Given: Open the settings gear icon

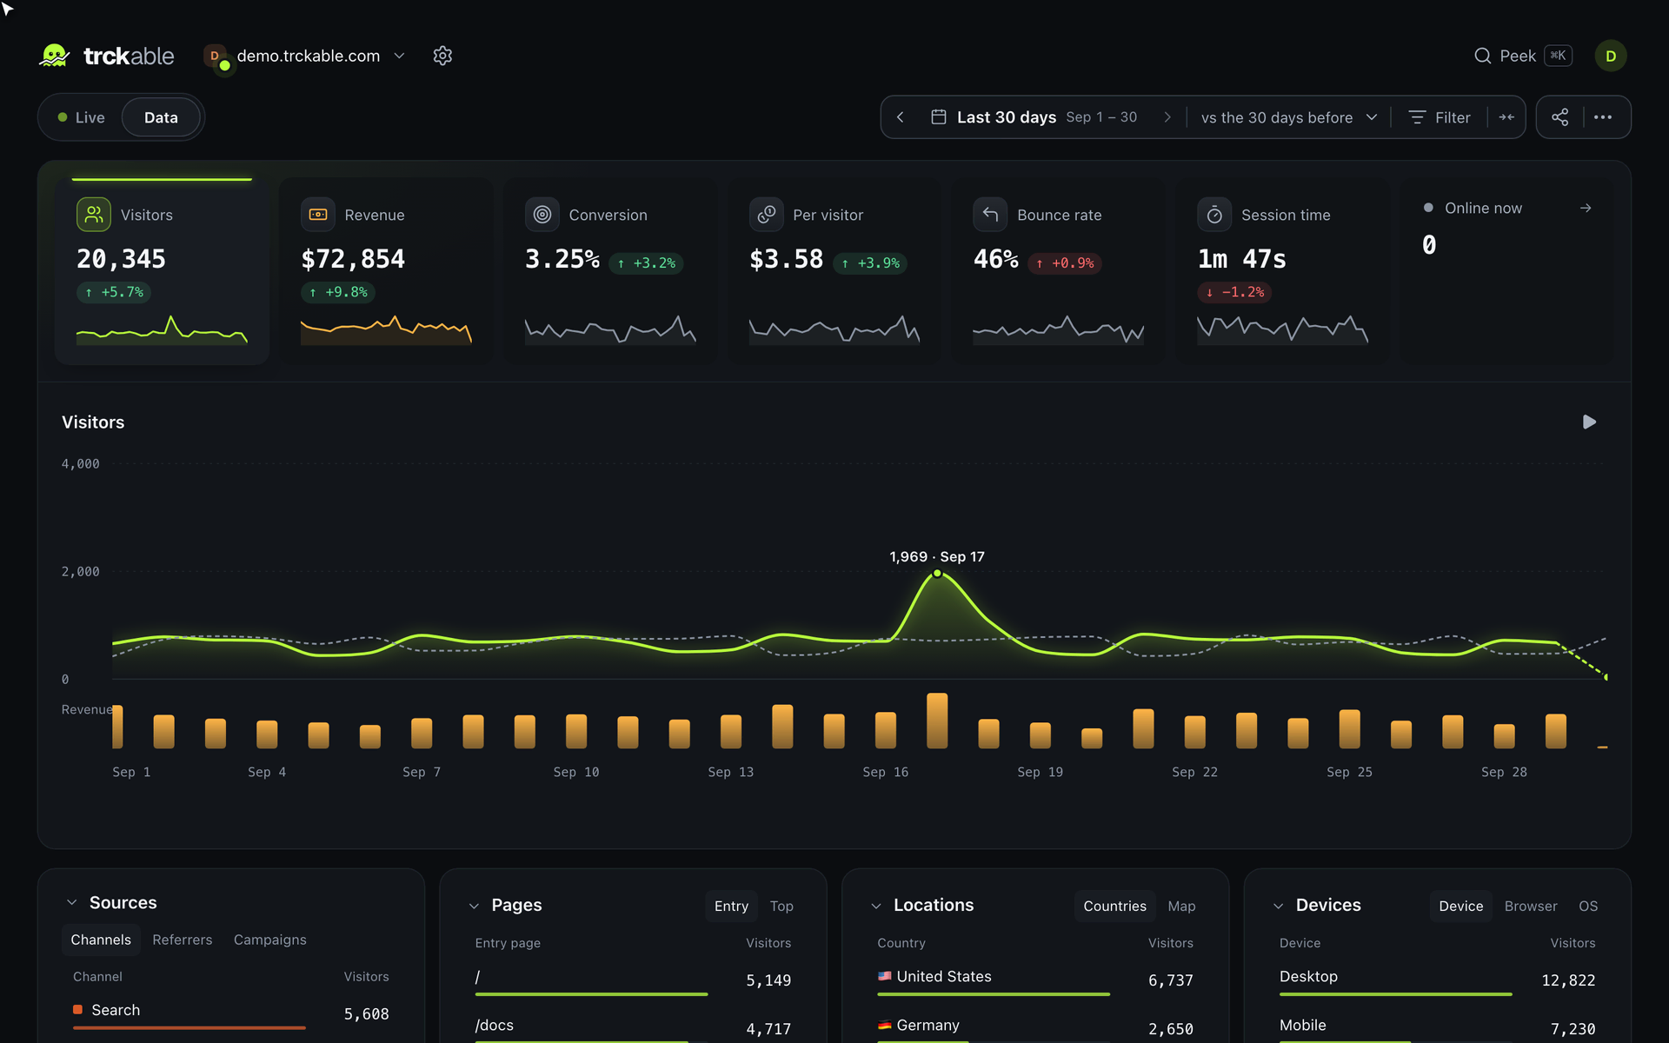Looking at the screenshot, I should click(442, 56).
